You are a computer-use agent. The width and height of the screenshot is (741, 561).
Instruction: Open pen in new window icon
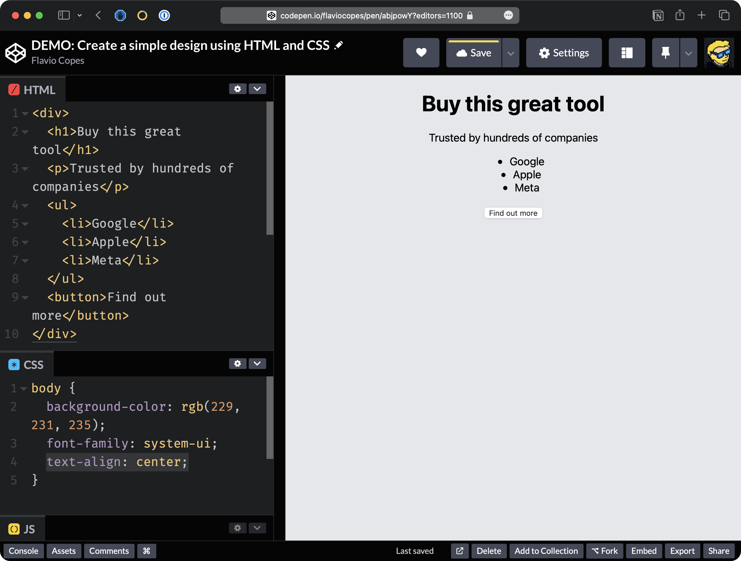[460, 551]
